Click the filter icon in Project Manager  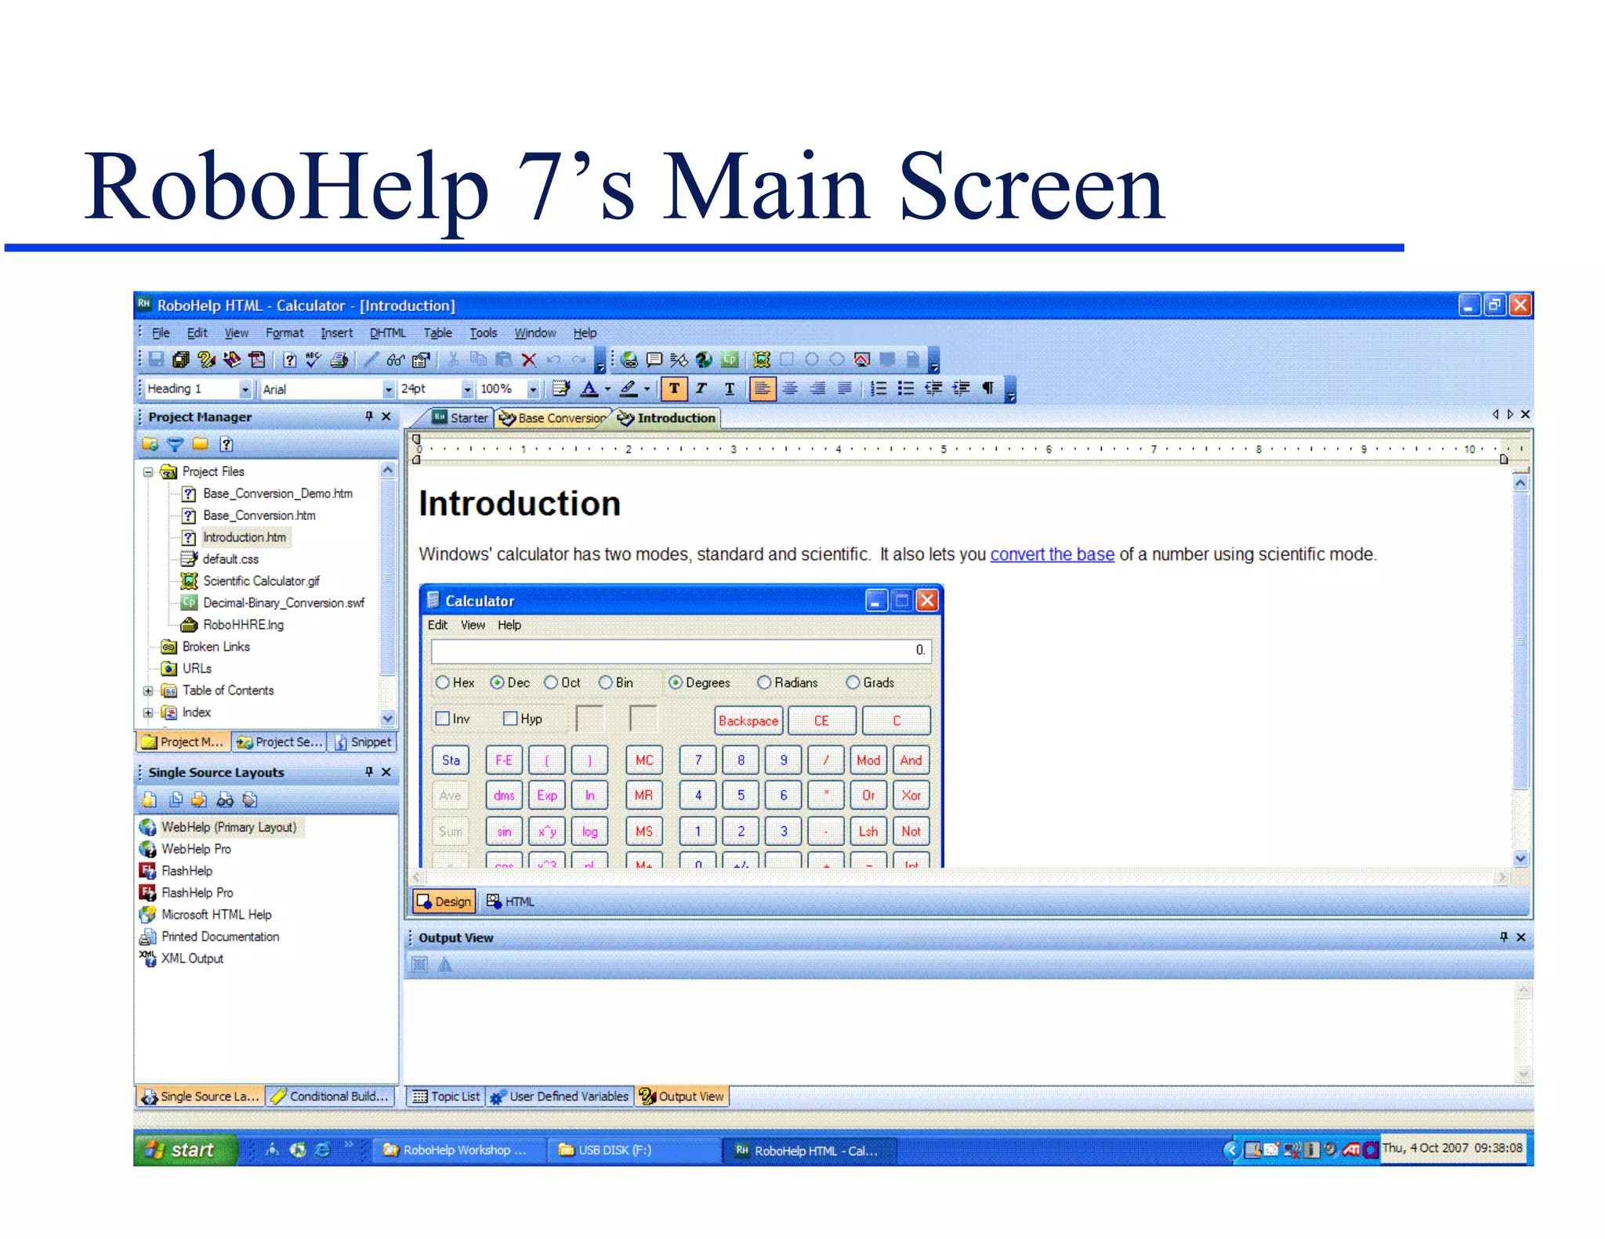pos(176,445)
